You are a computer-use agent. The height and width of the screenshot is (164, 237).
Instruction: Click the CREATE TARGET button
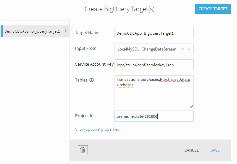213,9
